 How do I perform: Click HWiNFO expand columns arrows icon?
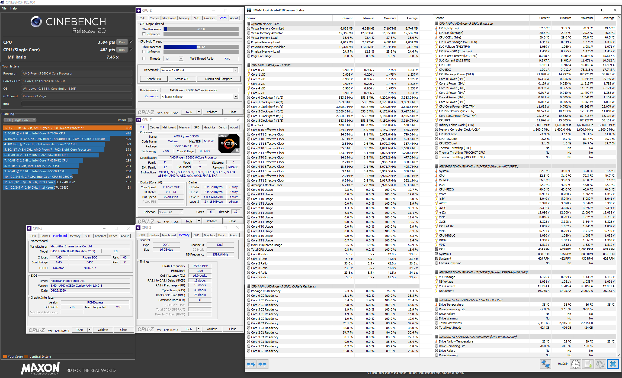pos(251,364)
